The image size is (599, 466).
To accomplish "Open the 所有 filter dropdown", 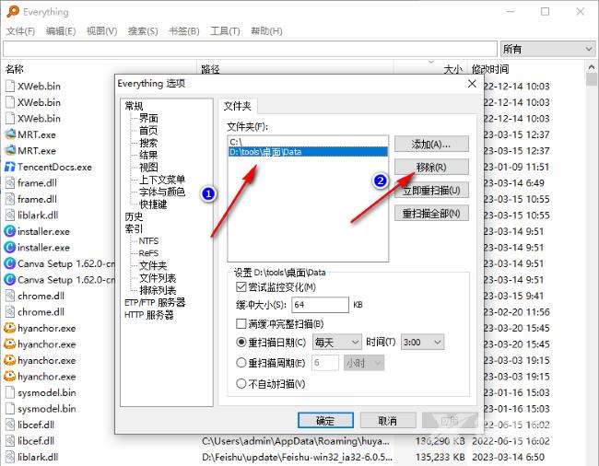I will tap(547, 49).
